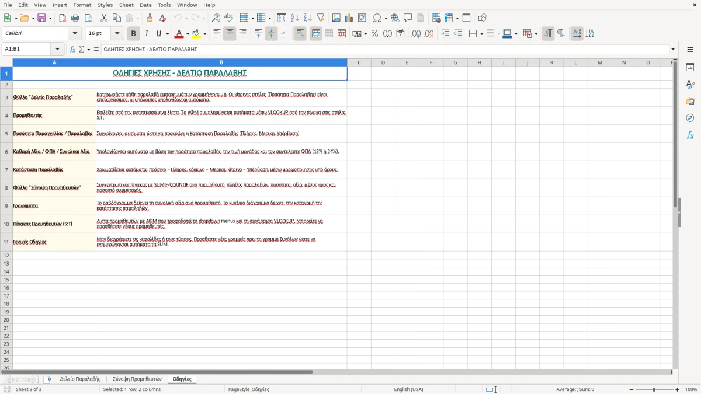Open the Borders dropdown arrow
The width and height of the screenshot is (701, 394).
(x=481, y=34)
